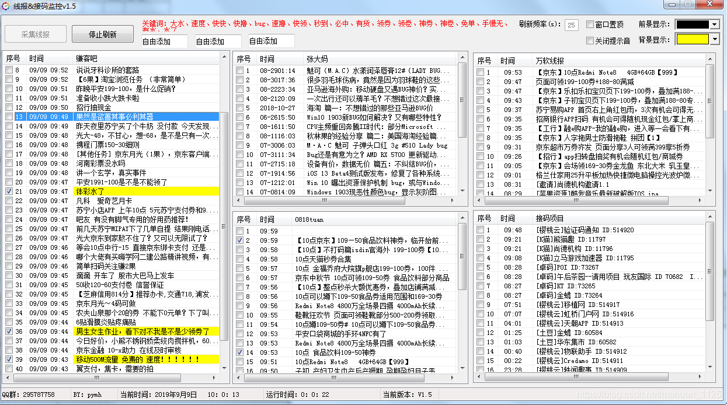Open the 背景显示 dropdown arrow
727x405 pixels.
[x=715, y=39]
